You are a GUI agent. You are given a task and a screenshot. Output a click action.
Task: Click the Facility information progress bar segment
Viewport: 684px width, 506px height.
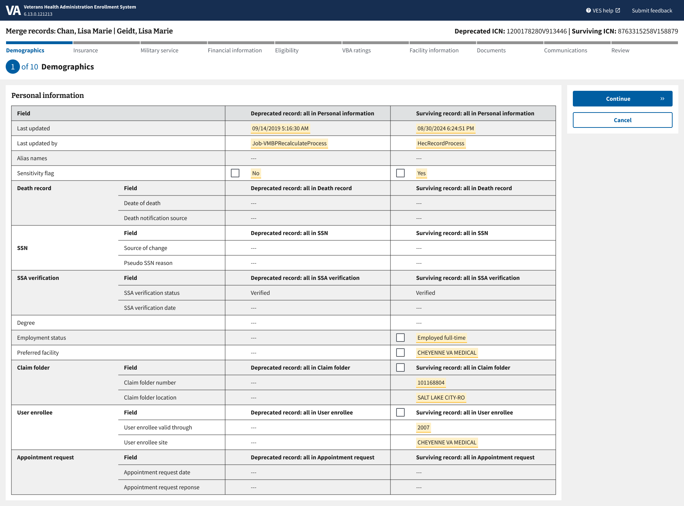coord(442,43)
